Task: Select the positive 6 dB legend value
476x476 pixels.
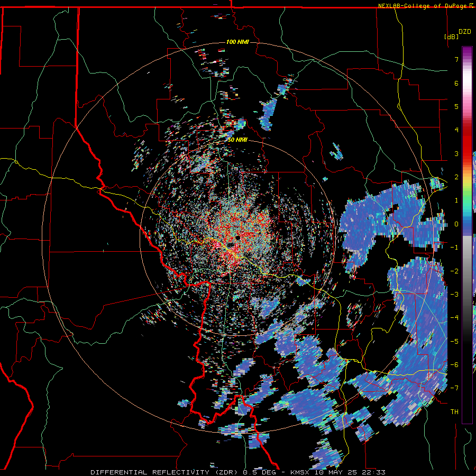Action: (456, 83)
